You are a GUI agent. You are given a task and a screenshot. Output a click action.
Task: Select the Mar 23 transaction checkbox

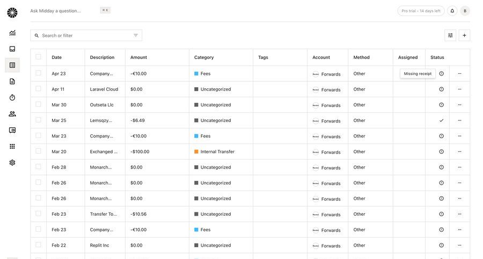point(38,135)
